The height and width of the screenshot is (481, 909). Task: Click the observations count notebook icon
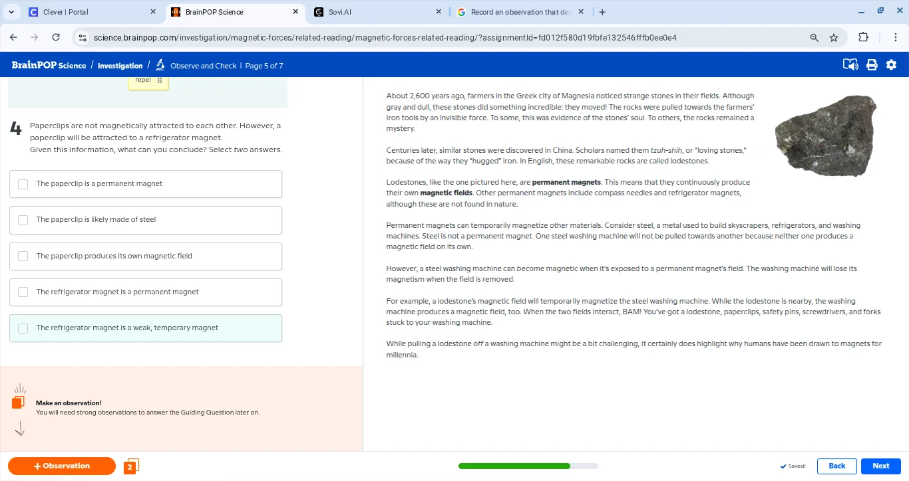pos(131,466)
